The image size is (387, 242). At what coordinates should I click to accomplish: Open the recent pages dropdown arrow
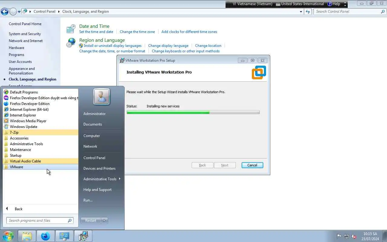19,12
